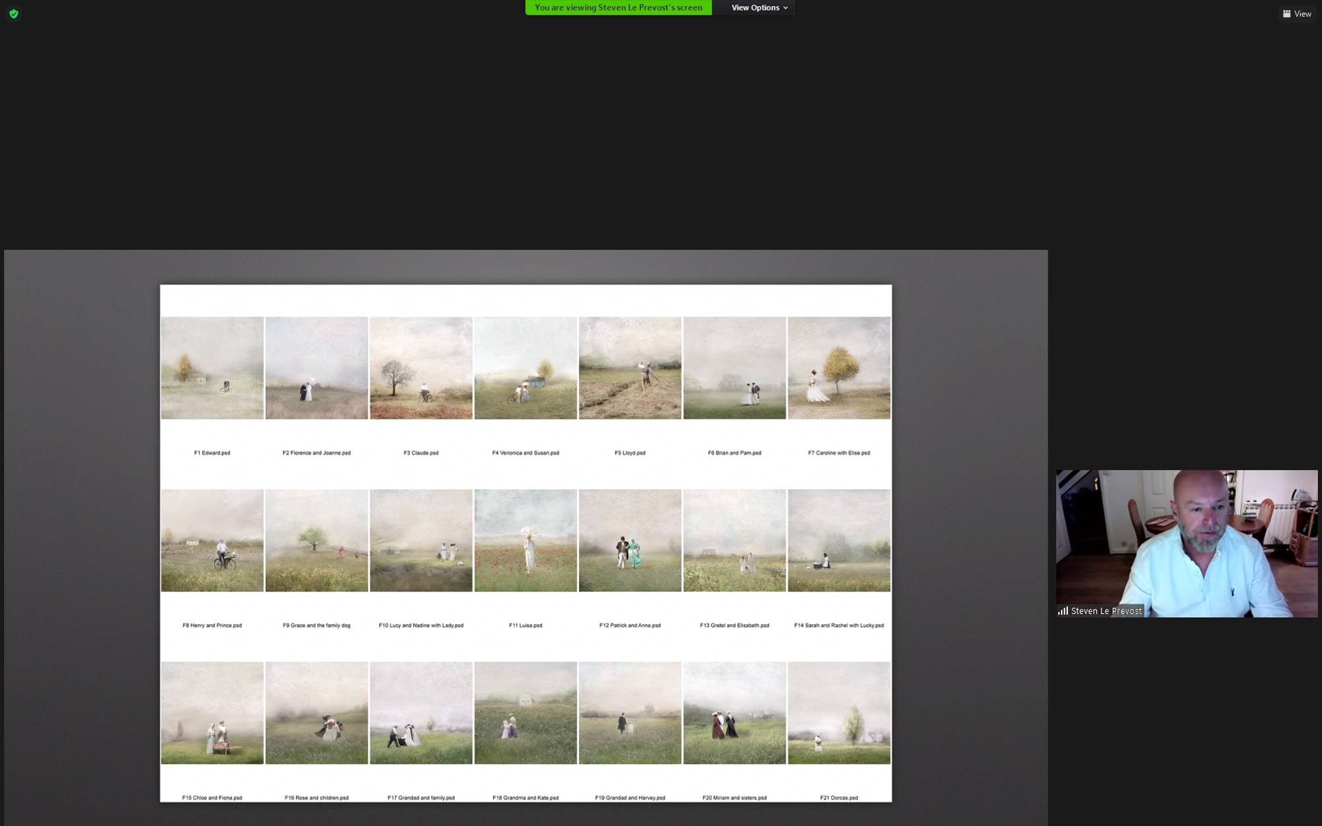Screen dimensions: 1322x826
Task: Select the F11 Luisa poppy field thumbnail
Action: [x=525, y=540]
